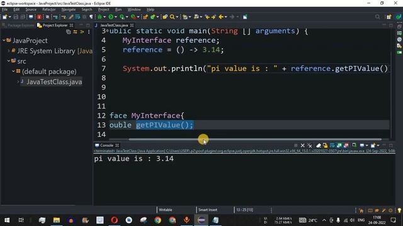Click the Debug bug icon
This screenshot has height=226, width=403.
99,17
